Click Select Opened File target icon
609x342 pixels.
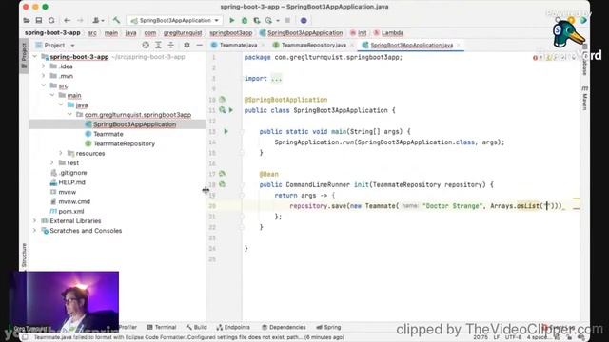point(146,46)
